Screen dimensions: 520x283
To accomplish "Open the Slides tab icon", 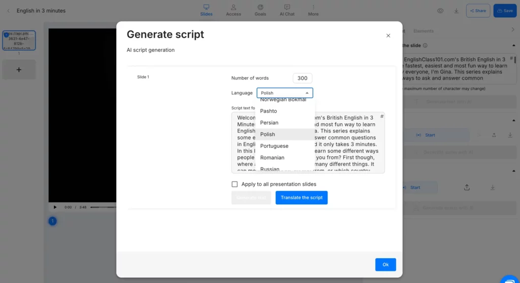I will coord(206,8).
